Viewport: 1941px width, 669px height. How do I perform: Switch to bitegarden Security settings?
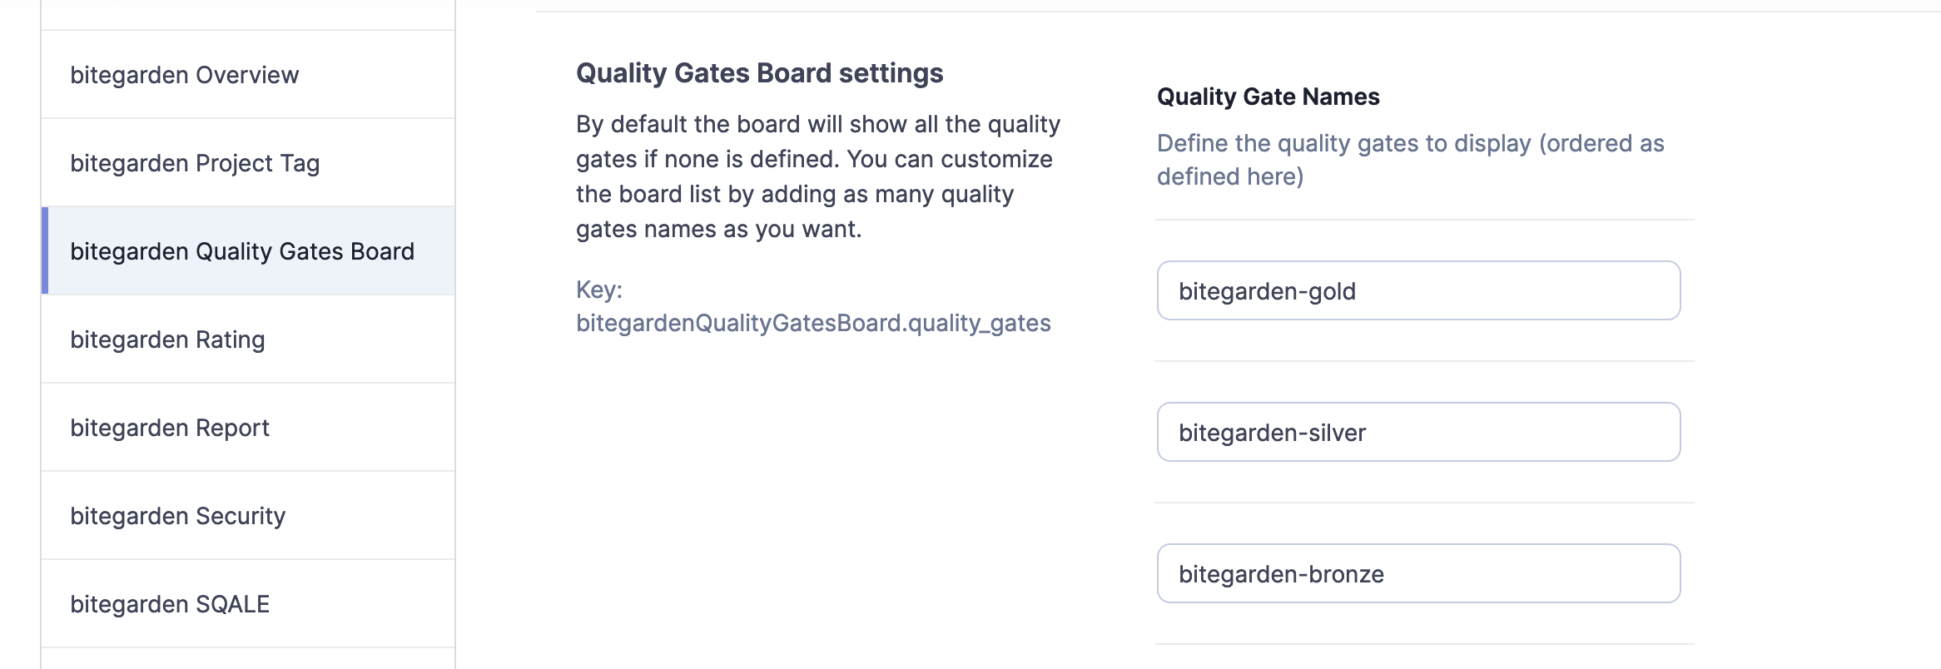click(177, 516)
